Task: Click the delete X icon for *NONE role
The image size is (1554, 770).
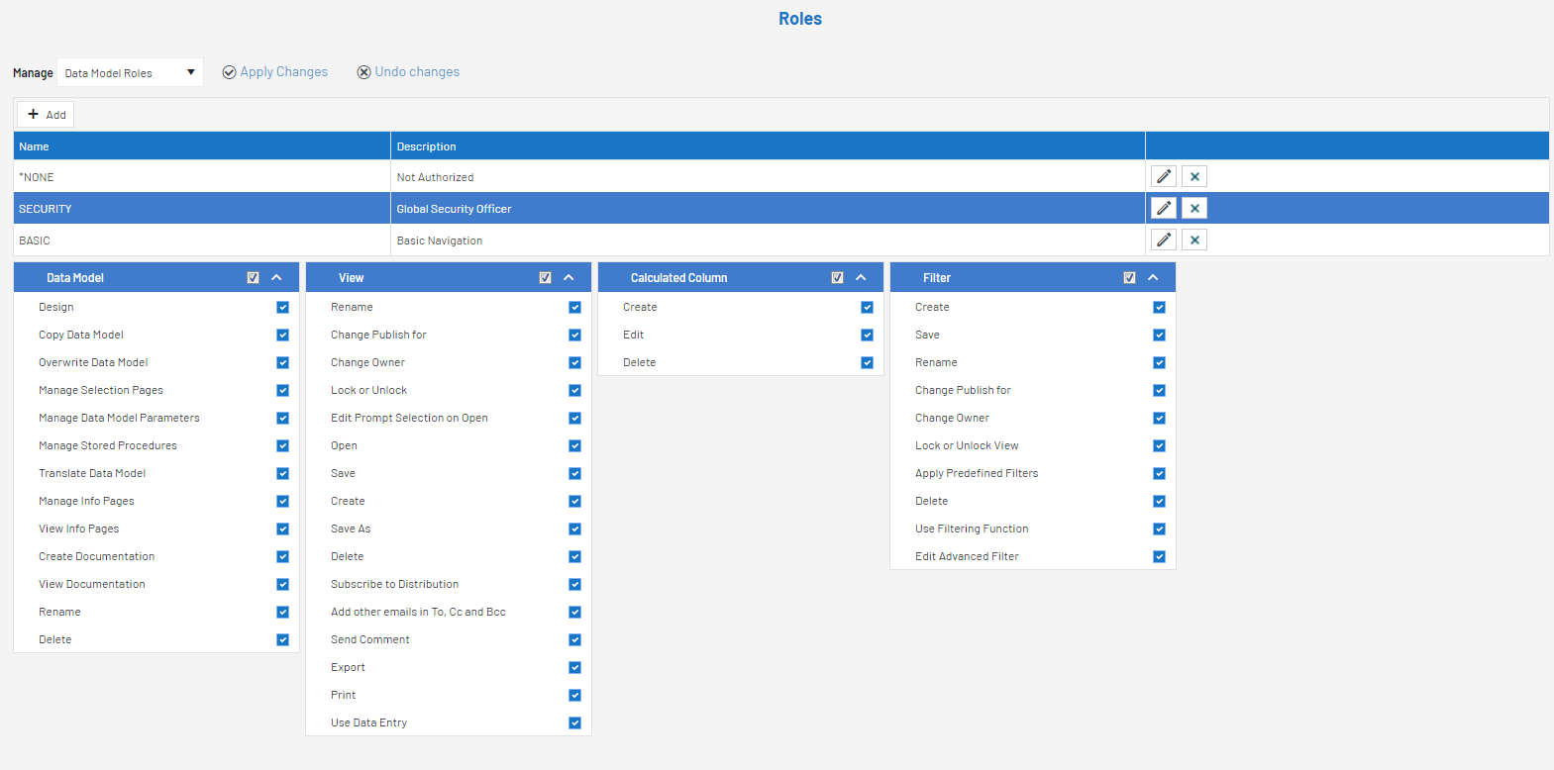Action: tap(1194, 176)
